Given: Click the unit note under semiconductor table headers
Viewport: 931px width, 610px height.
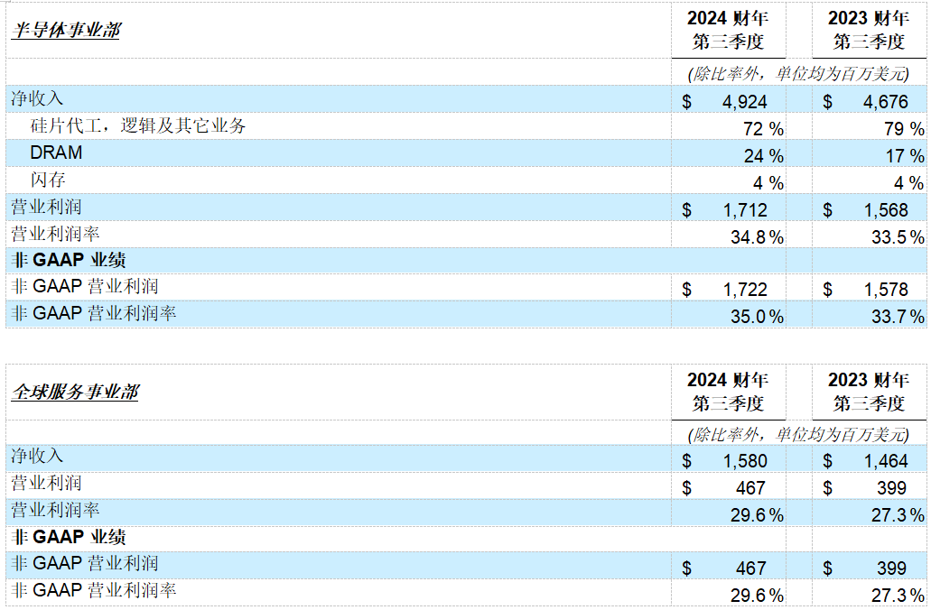Looking at the screenshot, I should coord(797,73).
